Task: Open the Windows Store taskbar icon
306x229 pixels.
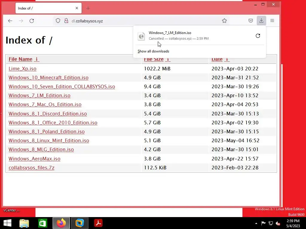Action: point(42,223)
